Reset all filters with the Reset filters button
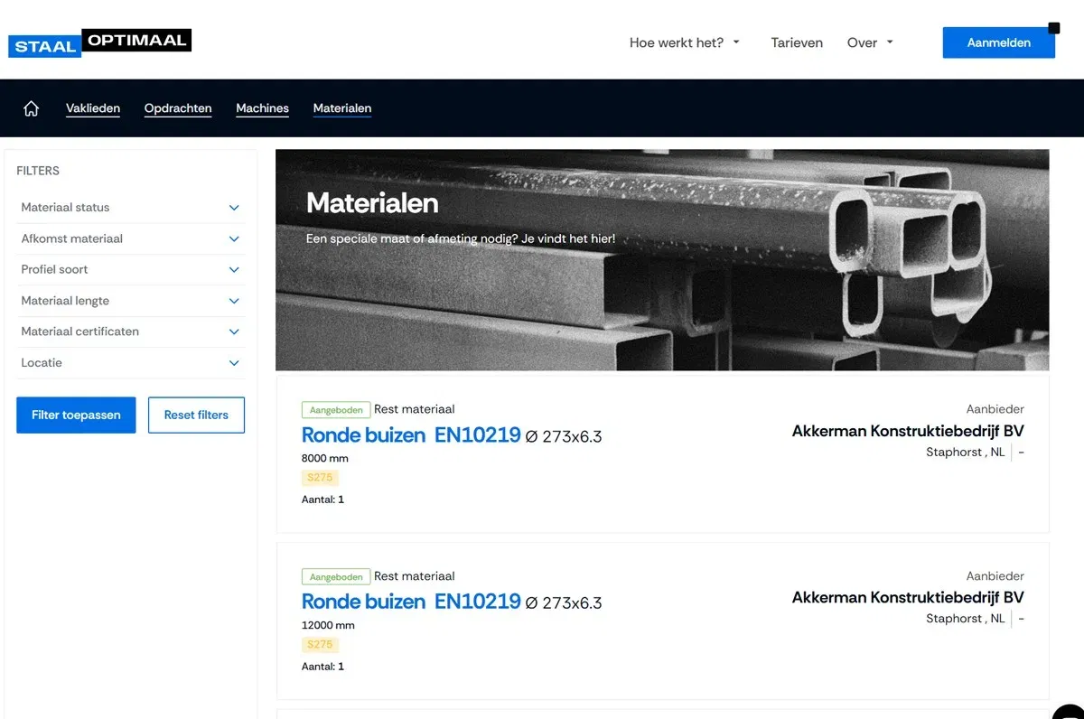1084x719 pixels. point(196,415)
